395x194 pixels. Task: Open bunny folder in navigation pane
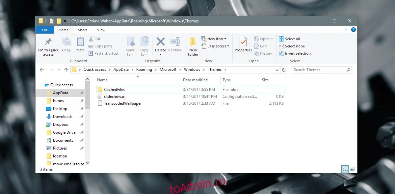[x=58, y=101]
